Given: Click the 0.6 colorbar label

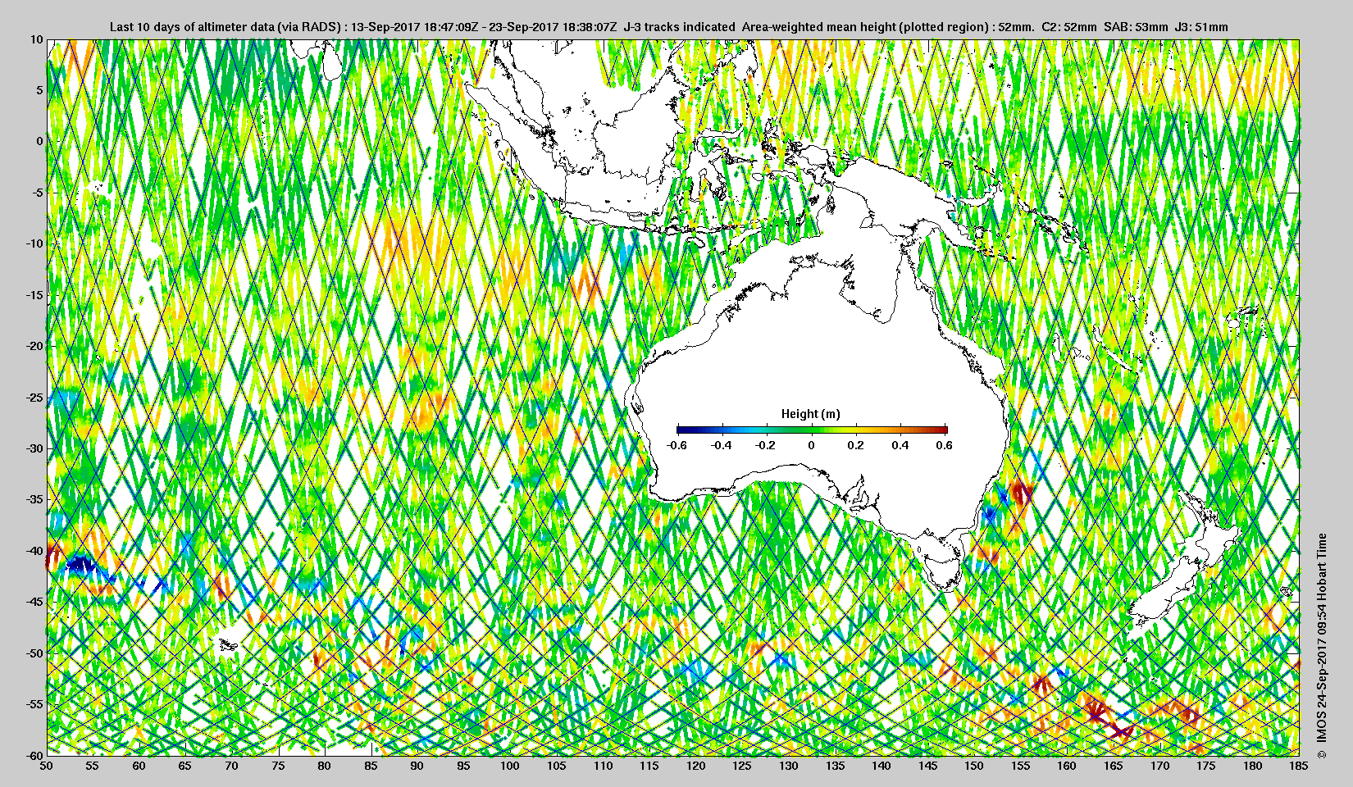Looking at the screenshot, I should [944, 445].
